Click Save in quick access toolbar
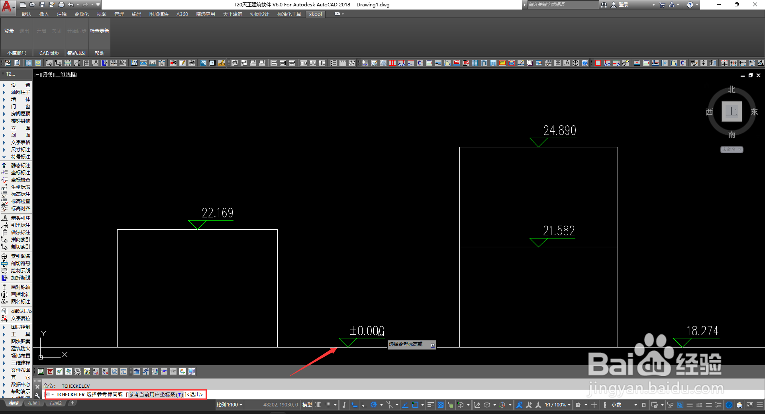Screen dimensions: 765x414 point(42,5)
